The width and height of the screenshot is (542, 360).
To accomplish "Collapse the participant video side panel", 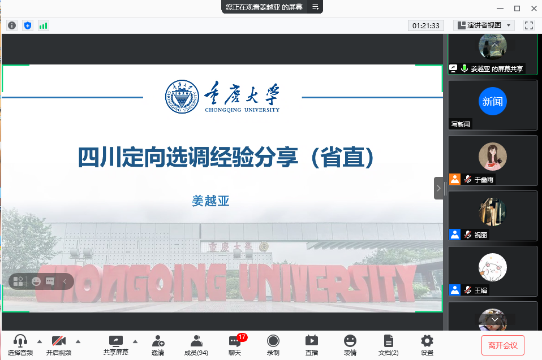I will [438, 188].
